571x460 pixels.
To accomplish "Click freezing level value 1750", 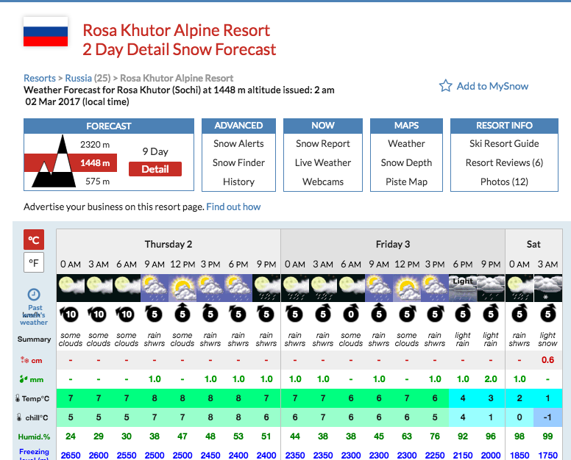I will (x=547, y=456).
